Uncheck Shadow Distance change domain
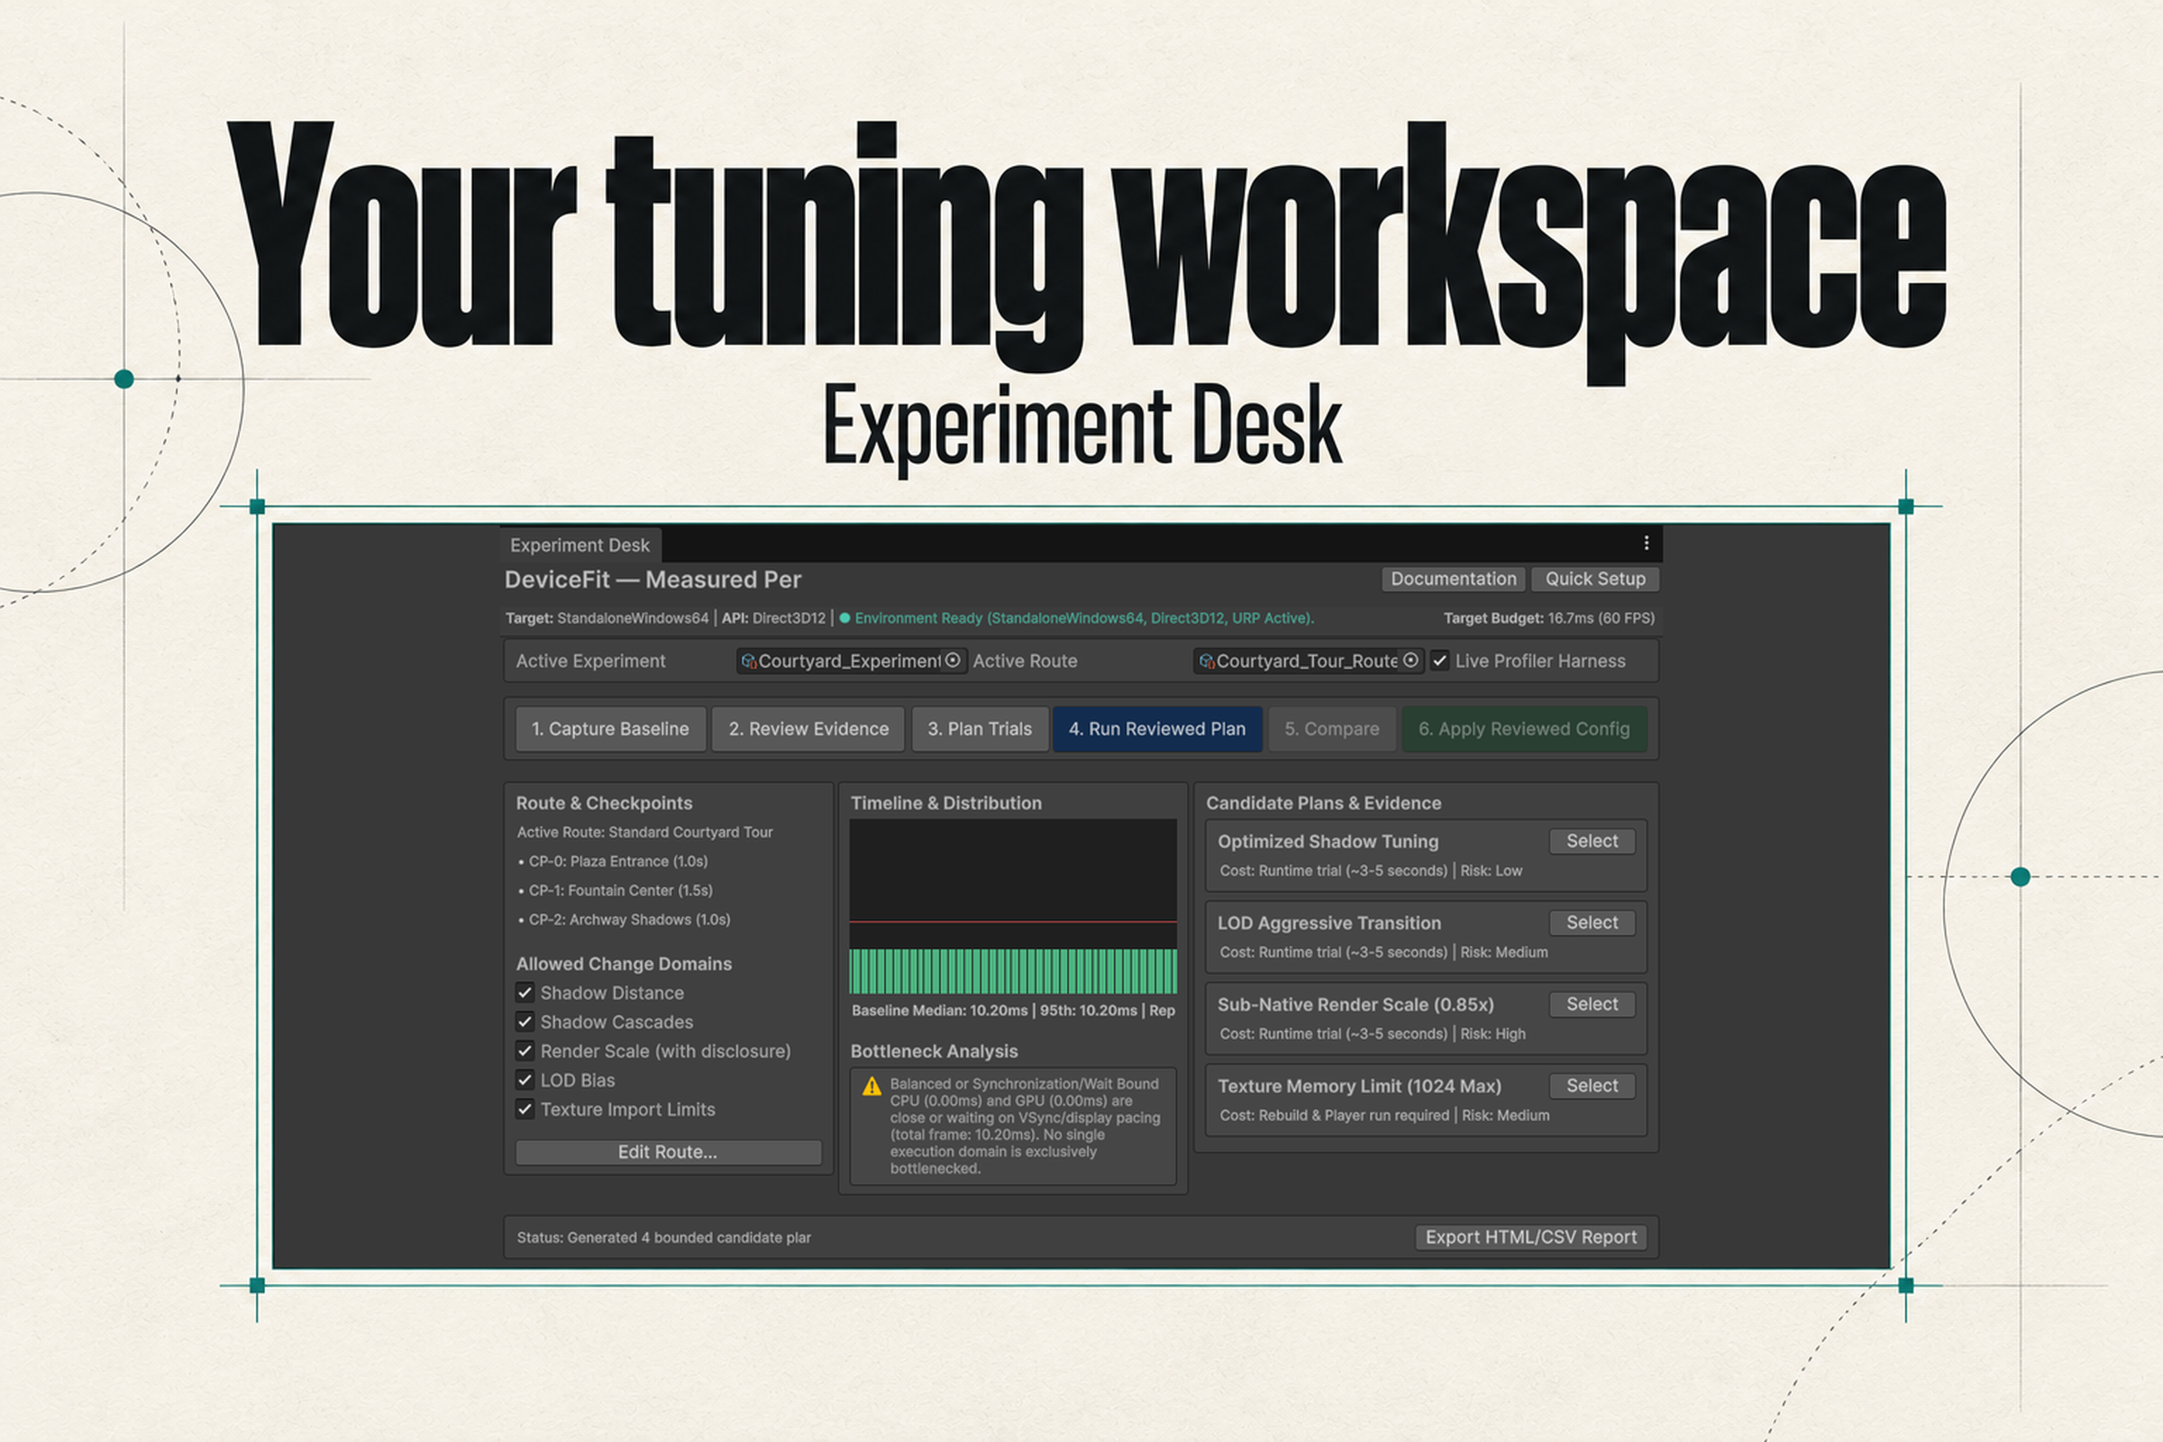This screenshot has height=1442, width=2163. [x=525, y=992]
